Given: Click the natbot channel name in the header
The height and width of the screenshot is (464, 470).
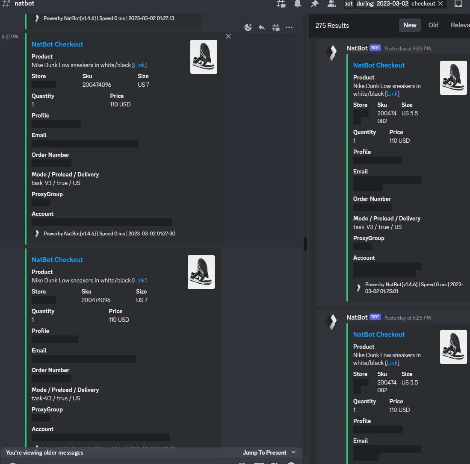Looking at the screenshot, I should click(x=24, y=3).
